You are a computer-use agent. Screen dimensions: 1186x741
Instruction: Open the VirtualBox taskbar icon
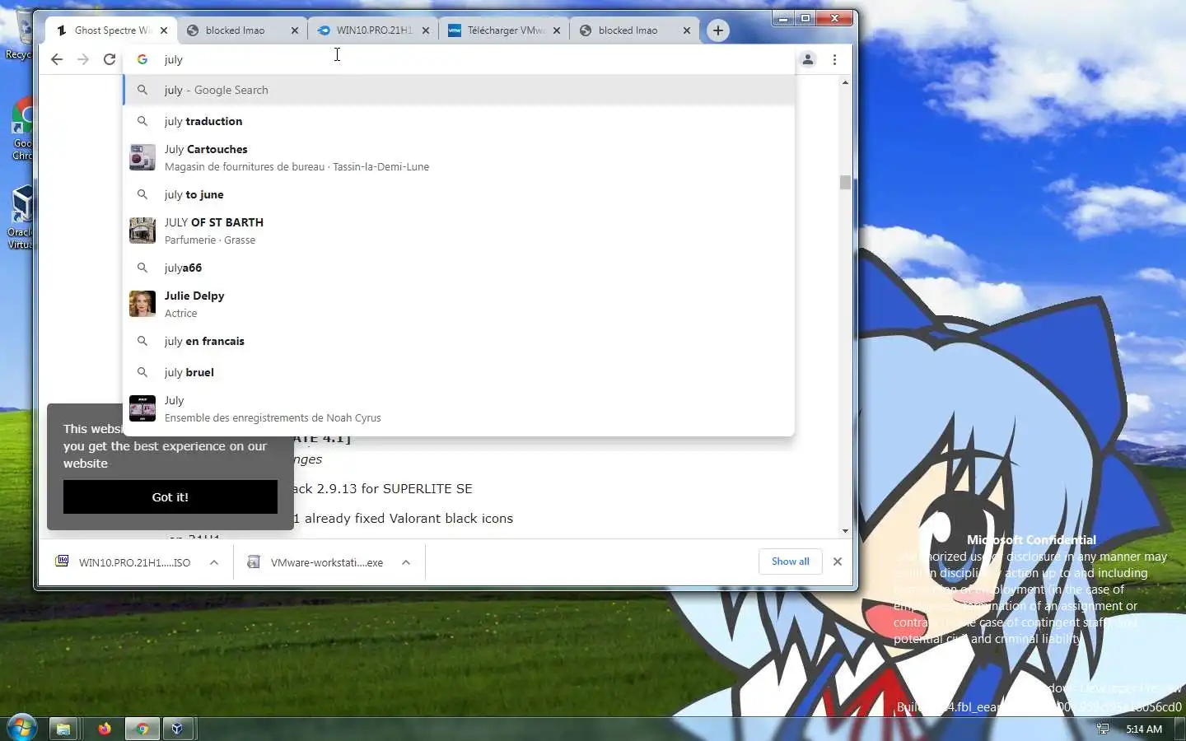point(177,729)
